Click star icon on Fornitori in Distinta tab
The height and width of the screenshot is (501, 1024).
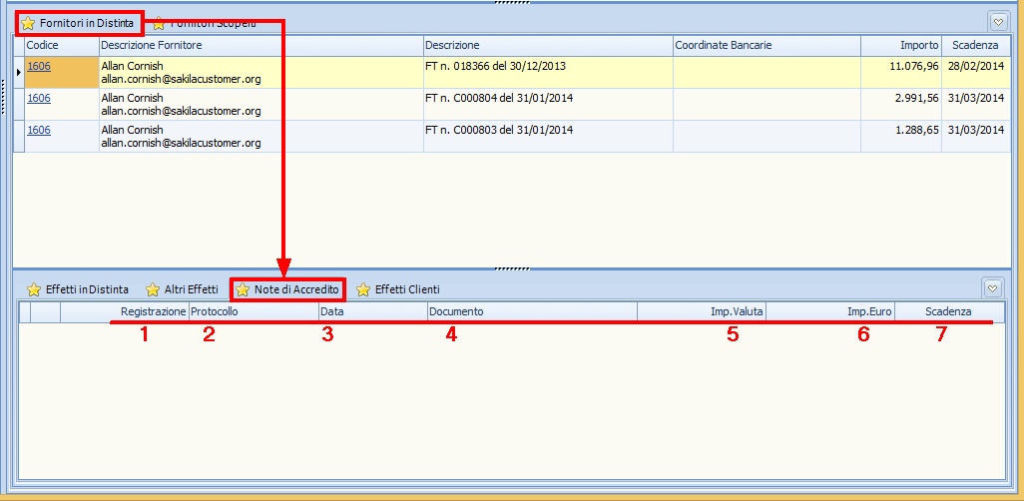click(x=28, y=23)
